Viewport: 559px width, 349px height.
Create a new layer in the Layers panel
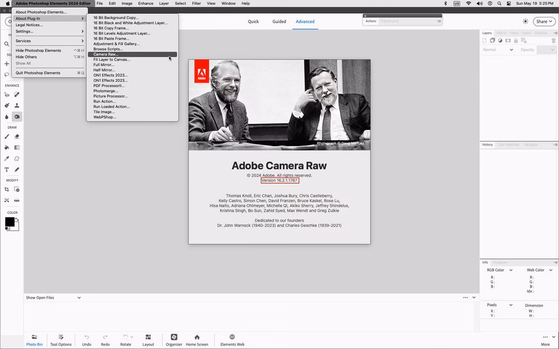point(485,40)
